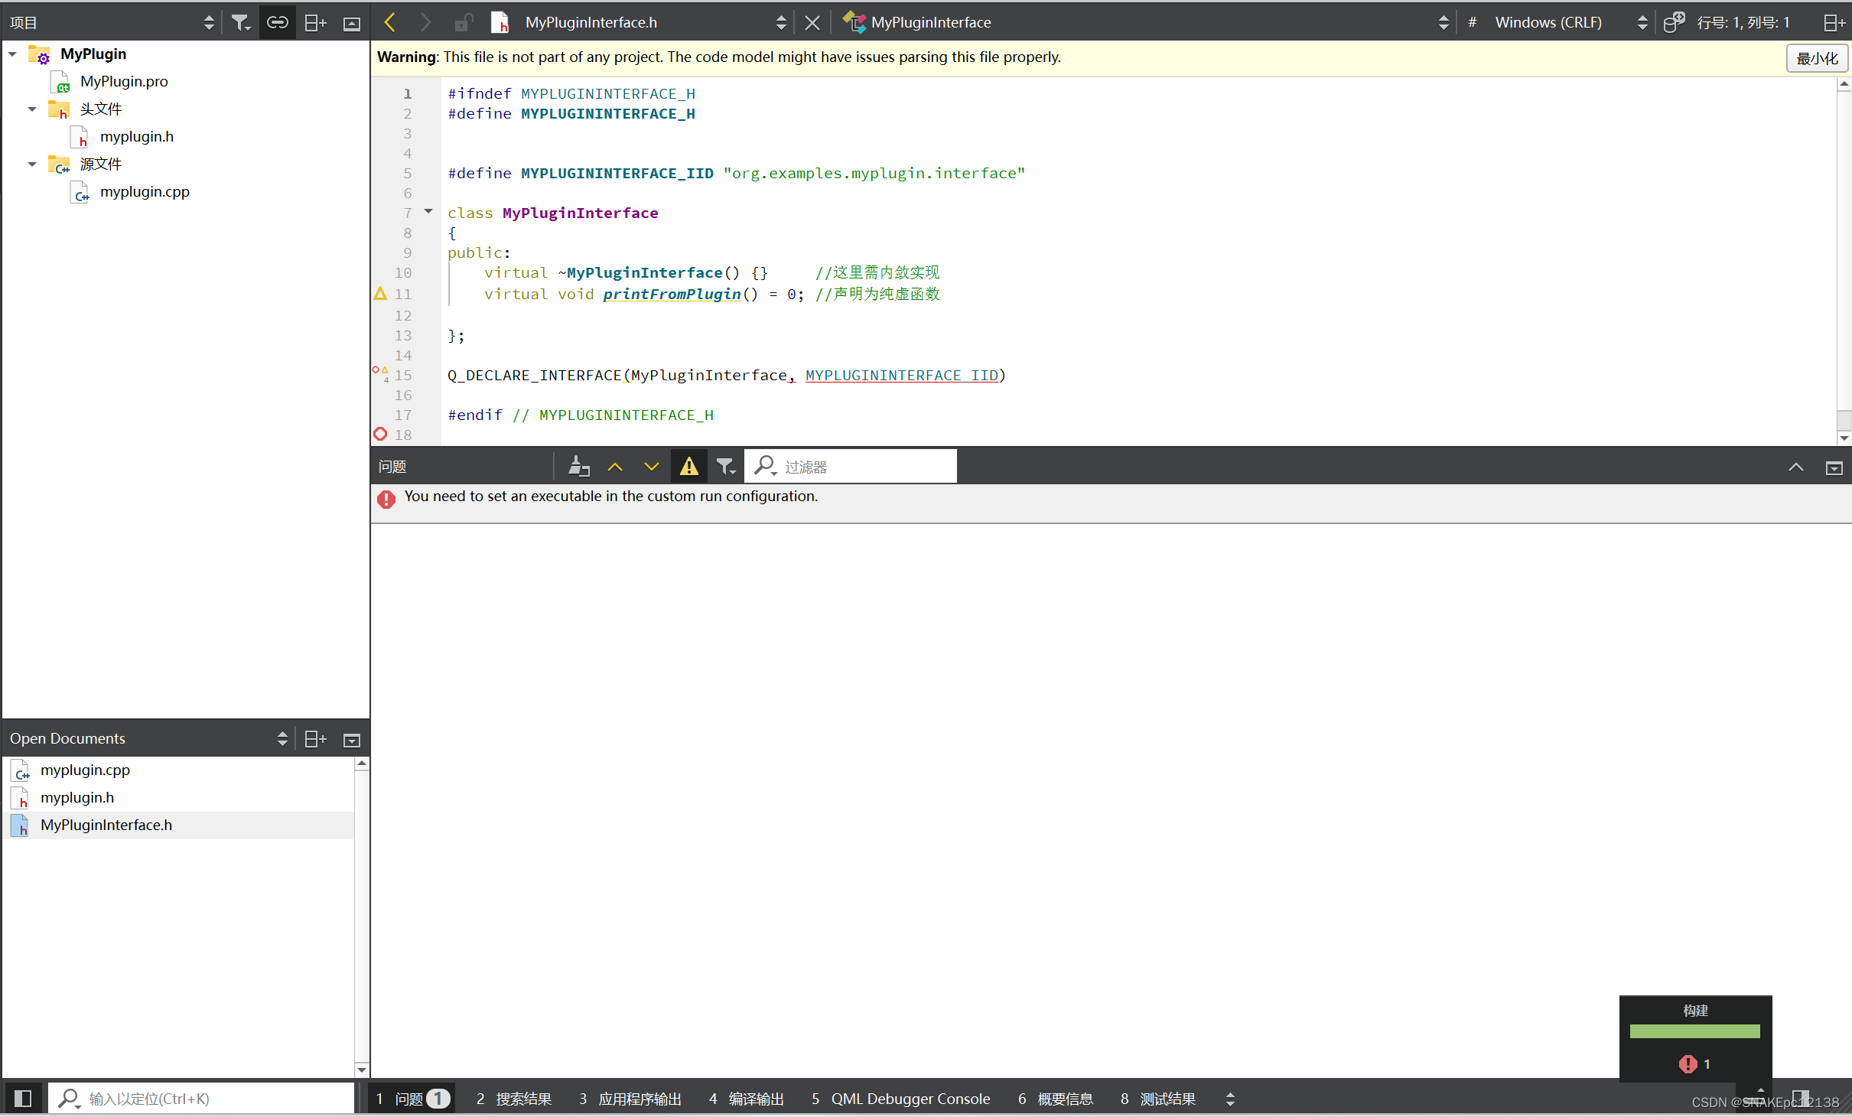Switch to 搜索结果 output tab
The width and height of the screenshot is (1852, 1117).
coord(513,1099)
